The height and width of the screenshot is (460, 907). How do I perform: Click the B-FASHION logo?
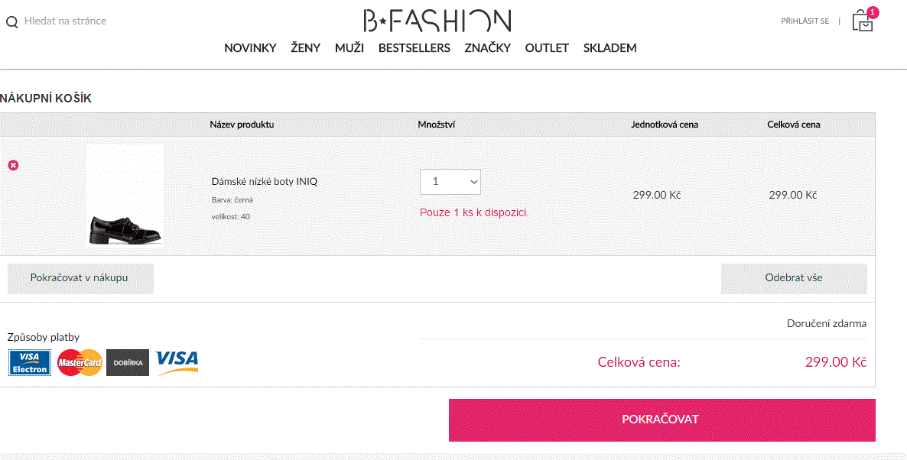(x=437, y=20)
